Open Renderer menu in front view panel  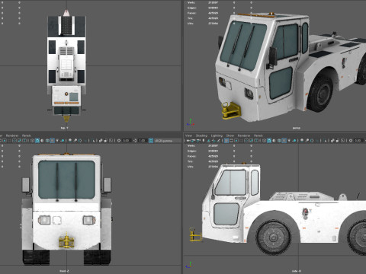[12, 135]
